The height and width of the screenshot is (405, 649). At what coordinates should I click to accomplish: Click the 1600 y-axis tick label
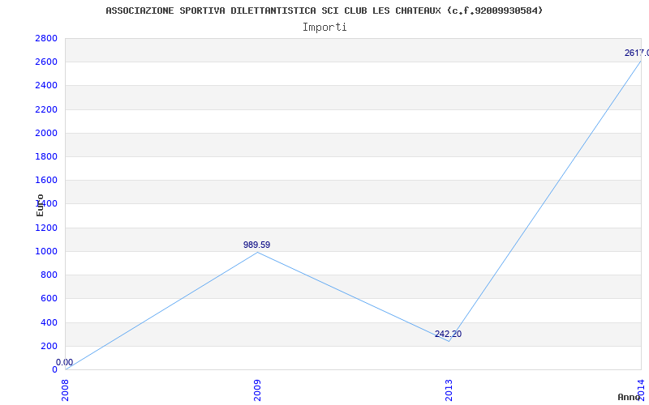pyautogui.click(x=46, y=180)
